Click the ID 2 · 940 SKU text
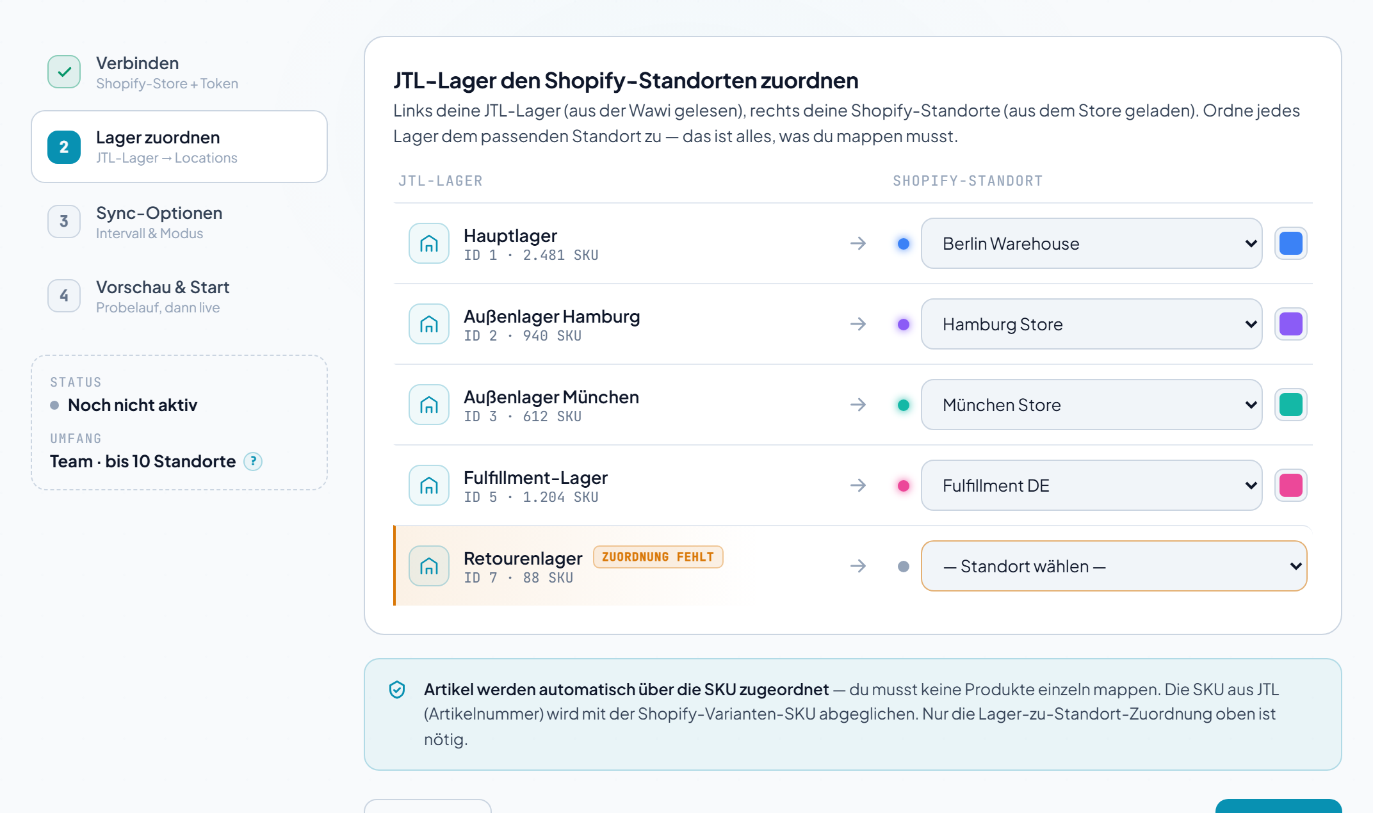1373x813 pixels. tap(523, 336)
